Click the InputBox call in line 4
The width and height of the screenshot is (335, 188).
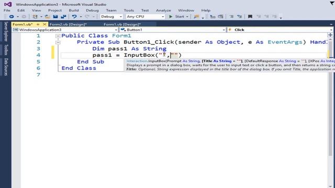(x=139, y=55)
